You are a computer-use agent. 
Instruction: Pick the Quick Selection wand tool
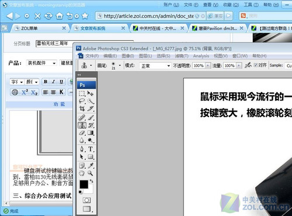pos(91,101)
